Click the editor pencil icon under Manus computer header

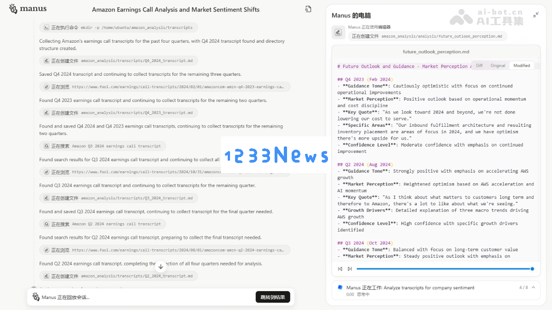coord(338,32)
